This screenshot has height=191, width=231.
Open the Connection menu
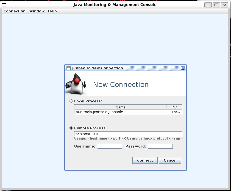click(14, 11)
